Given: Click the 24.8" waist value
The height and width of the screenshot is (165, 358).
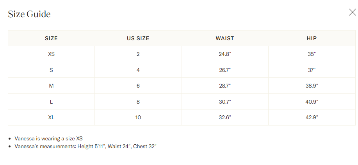Looking at the screenshot, I should coord(225,54).
